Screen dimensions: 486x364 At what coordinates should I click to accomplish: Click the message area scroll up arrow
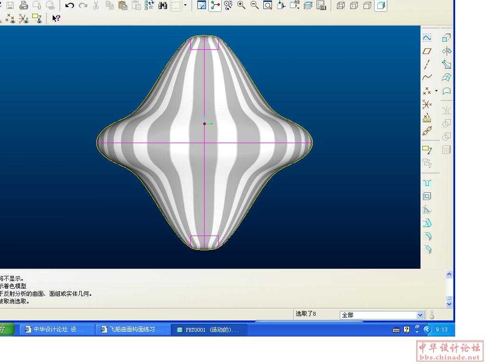click(x=449, y=274)
